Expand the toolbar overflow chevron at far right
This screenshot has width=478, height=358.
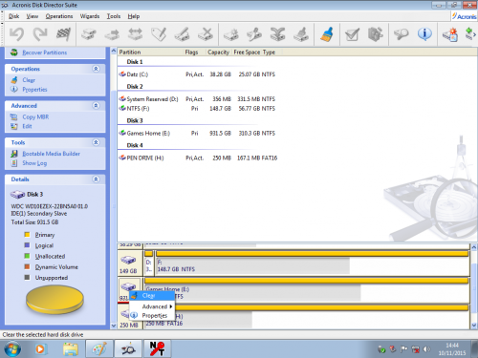tap(475, 34)
